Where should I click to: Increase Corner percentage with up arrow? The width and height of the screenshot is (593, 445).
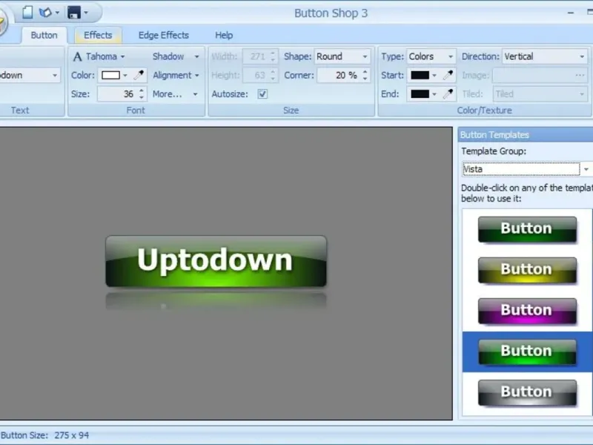(x=365, y=72)
